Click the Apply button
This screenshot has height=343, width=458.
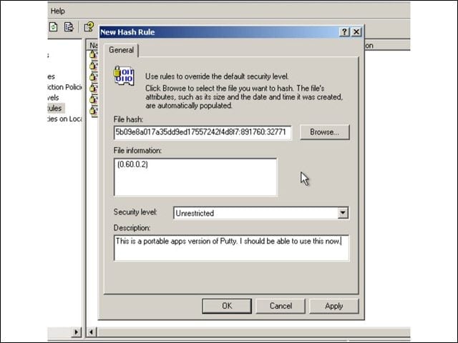point(334,306)
